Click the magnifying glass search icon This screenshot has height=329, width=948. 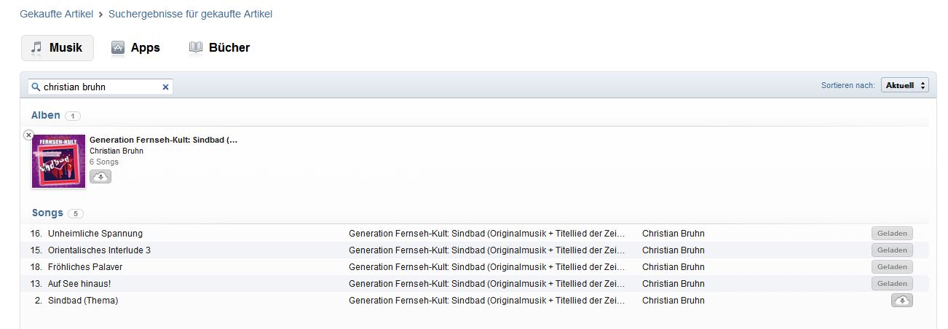pyautogui.click(x=36, y=87)
